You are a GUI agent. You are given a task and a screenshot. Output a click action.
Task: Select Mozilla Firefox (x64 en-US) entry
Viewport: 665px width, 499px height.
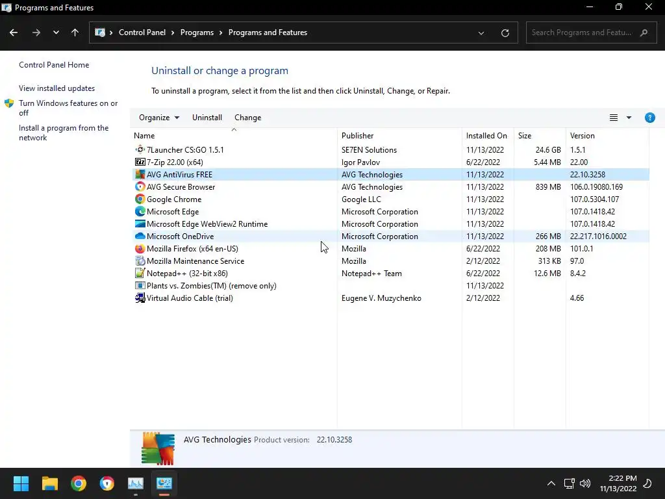point(192,249)
